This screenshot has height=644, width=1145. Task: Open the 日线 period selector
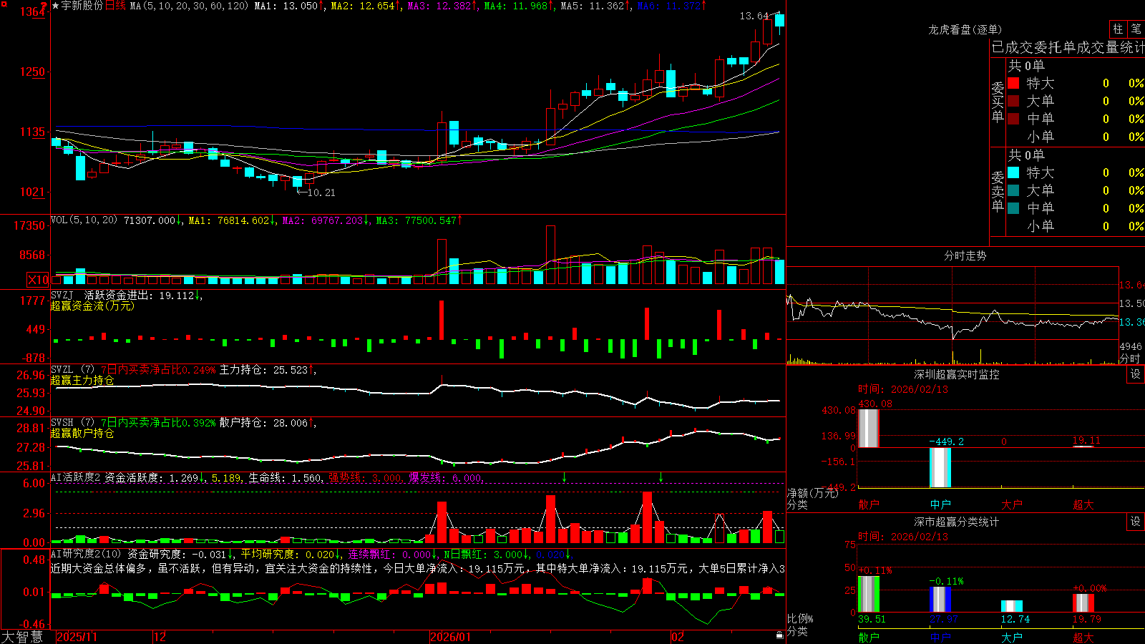tap(115, 6)
